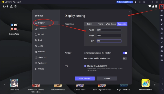Image resolution: width=164 pixels, height=94 pixels.
Task: Click the Android back triangle button
Action: [162, 79]
